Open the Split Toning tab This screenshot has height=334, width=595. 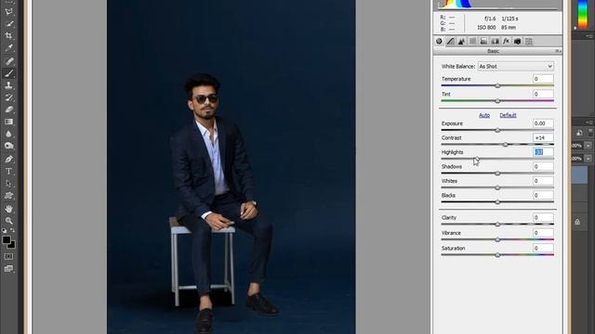pyautogui.click(x=483, y=41)
